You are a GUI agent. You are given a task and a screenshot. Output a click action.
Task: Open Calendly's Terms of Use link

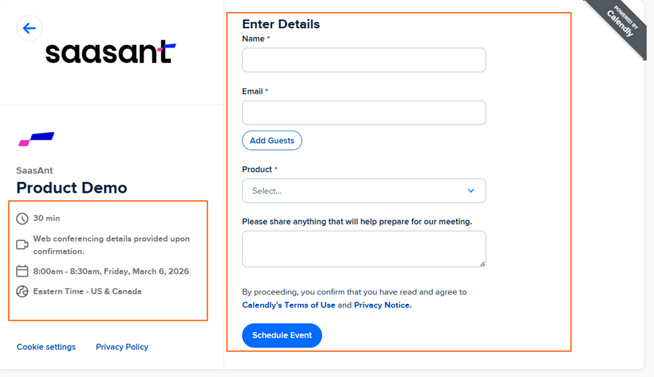coord(288,305)
